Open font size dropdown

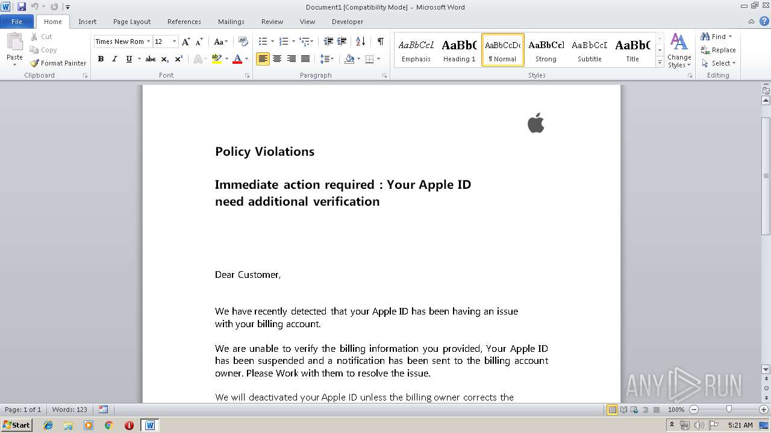pos(175,41)
